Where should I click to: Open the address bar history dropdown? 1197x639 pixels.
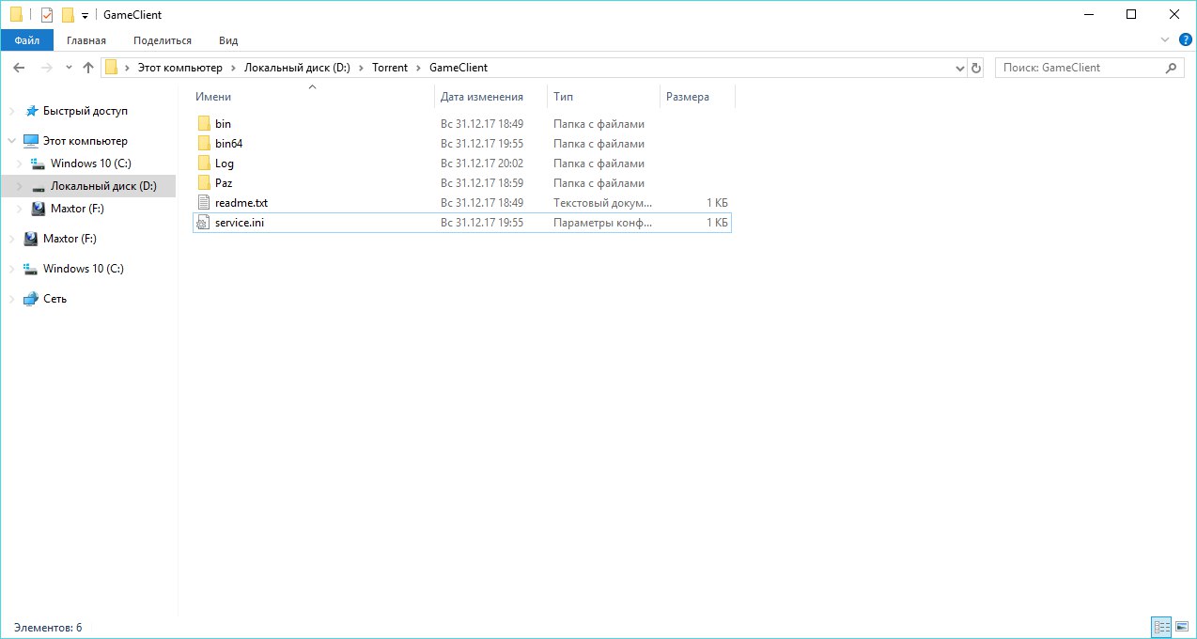click(959, 68)
